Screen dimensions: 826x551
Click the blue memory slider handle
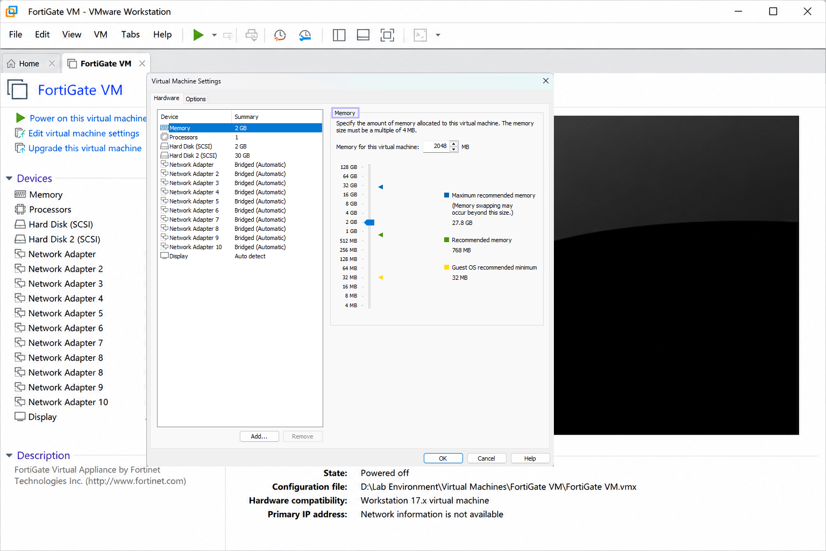pos(369,222)
